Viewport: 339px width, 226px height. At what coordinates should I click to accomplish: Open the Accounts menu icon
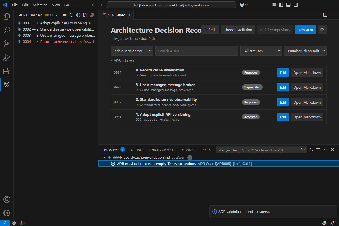coord(7,199)
